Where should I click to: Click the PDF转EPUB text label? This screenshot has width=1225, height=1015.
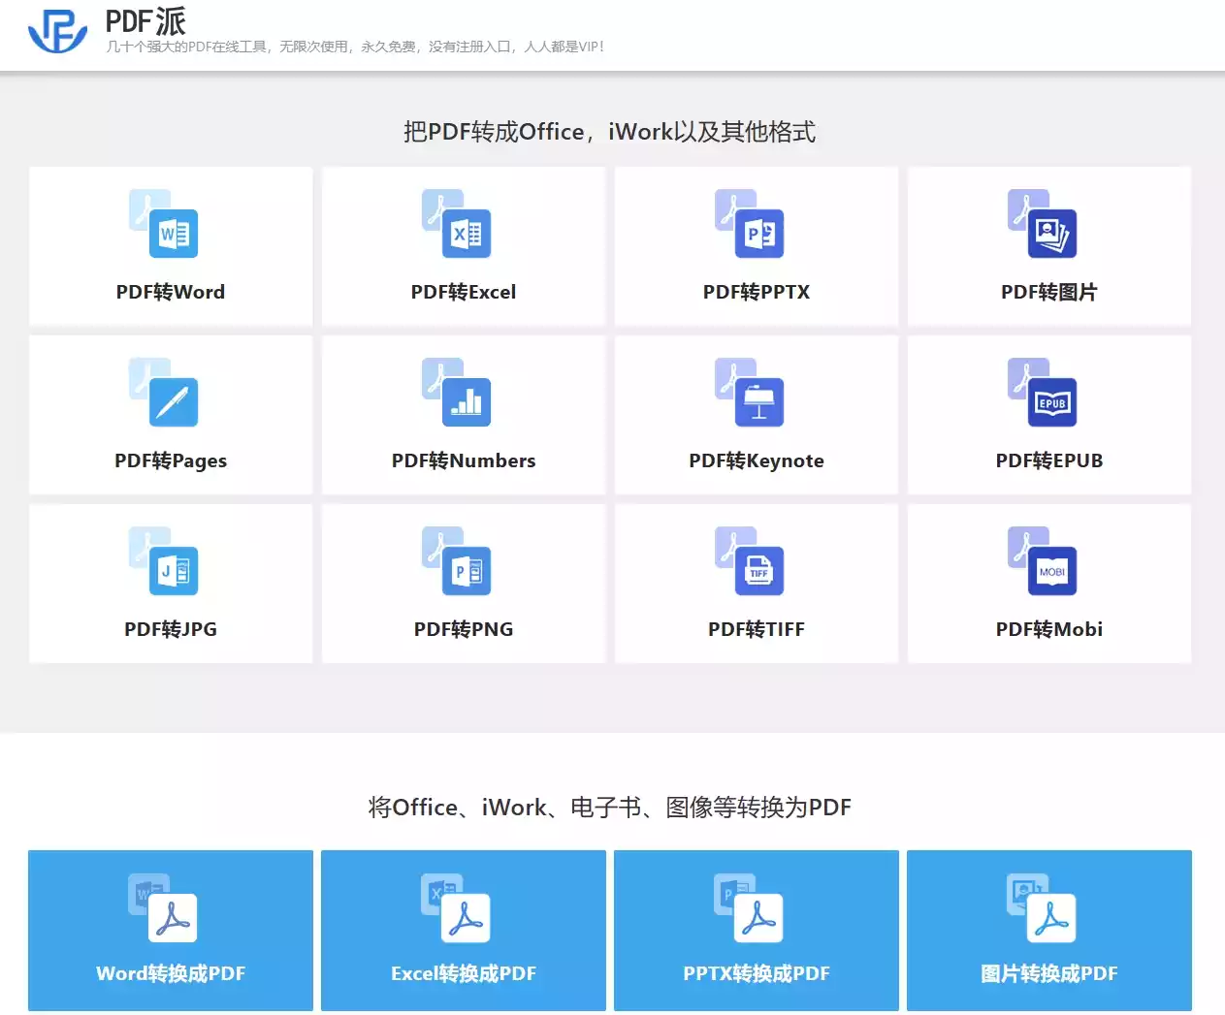tap(1049, 460)
